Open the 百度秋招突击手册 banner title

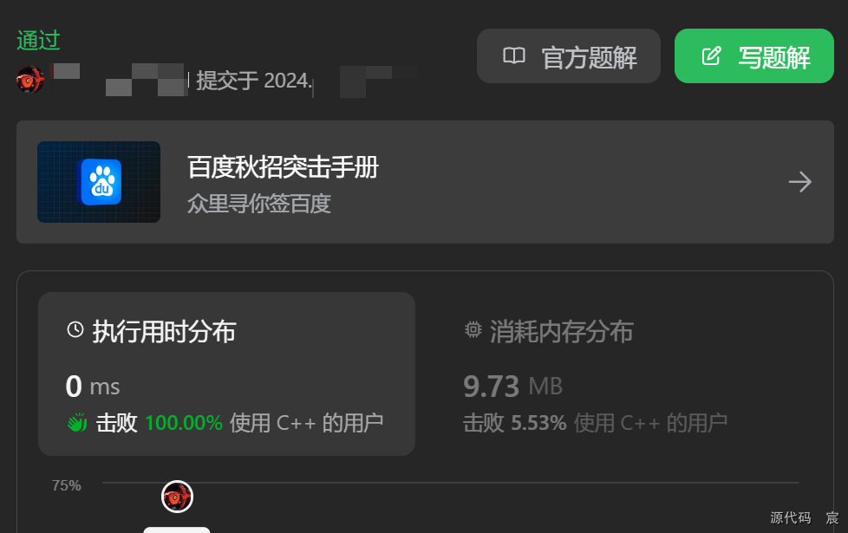click(283, 167)
